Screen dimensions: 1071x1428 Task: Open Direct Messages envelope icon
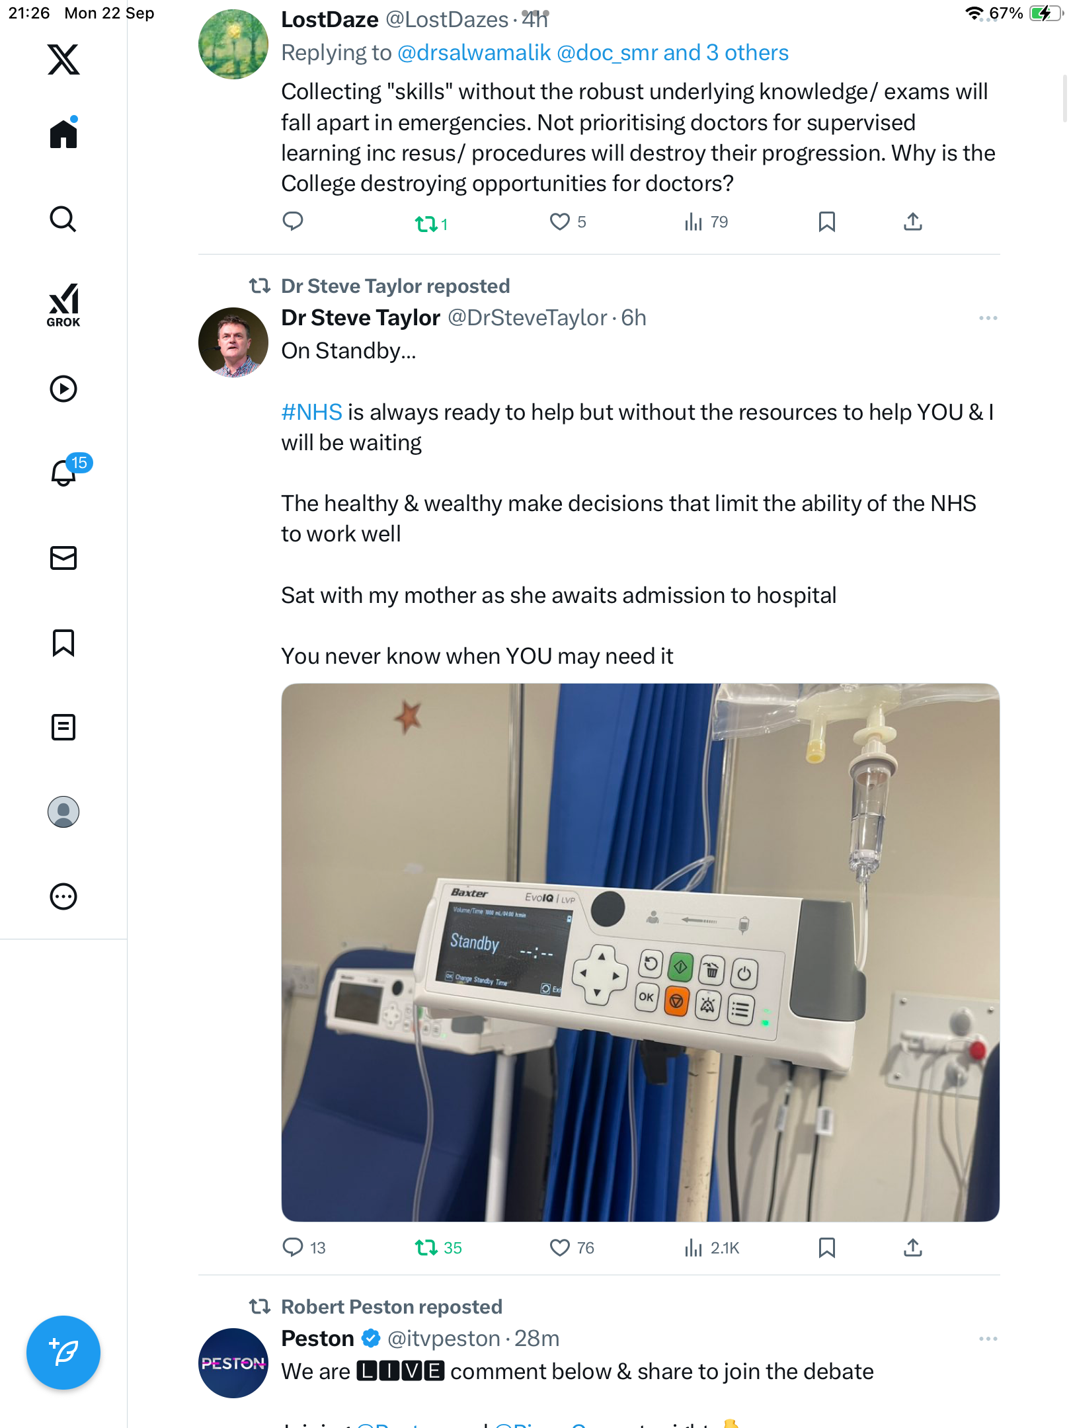coord(63,558)
